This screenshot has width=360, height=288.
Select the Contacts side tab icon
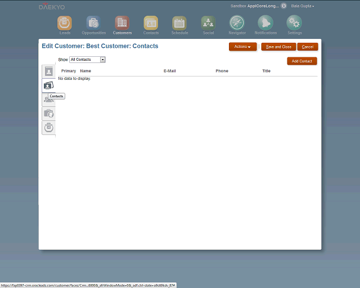pos(49,85)
